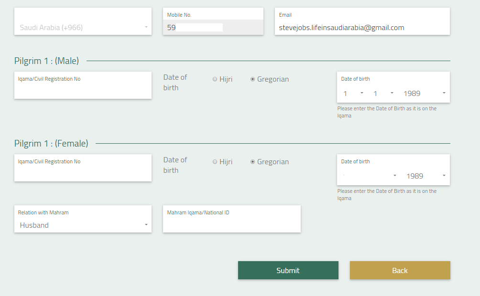Click the Mobile No. input field

click(x=213, y=28)
